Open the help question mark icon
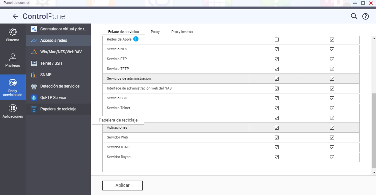376x195 pixels. point(366,16)
